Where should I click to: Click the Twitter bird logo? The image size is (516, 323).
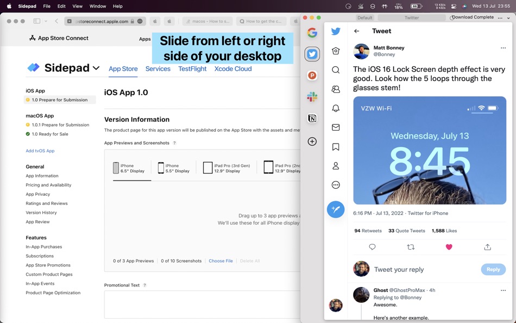(336, 32)
